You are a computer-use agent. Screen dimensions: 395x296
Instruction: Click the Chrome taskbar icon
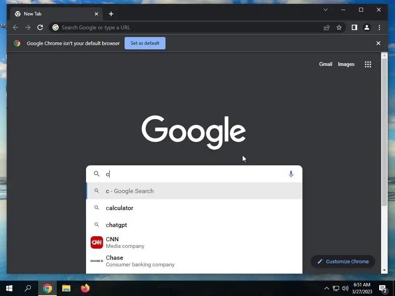tap(47, 288)
